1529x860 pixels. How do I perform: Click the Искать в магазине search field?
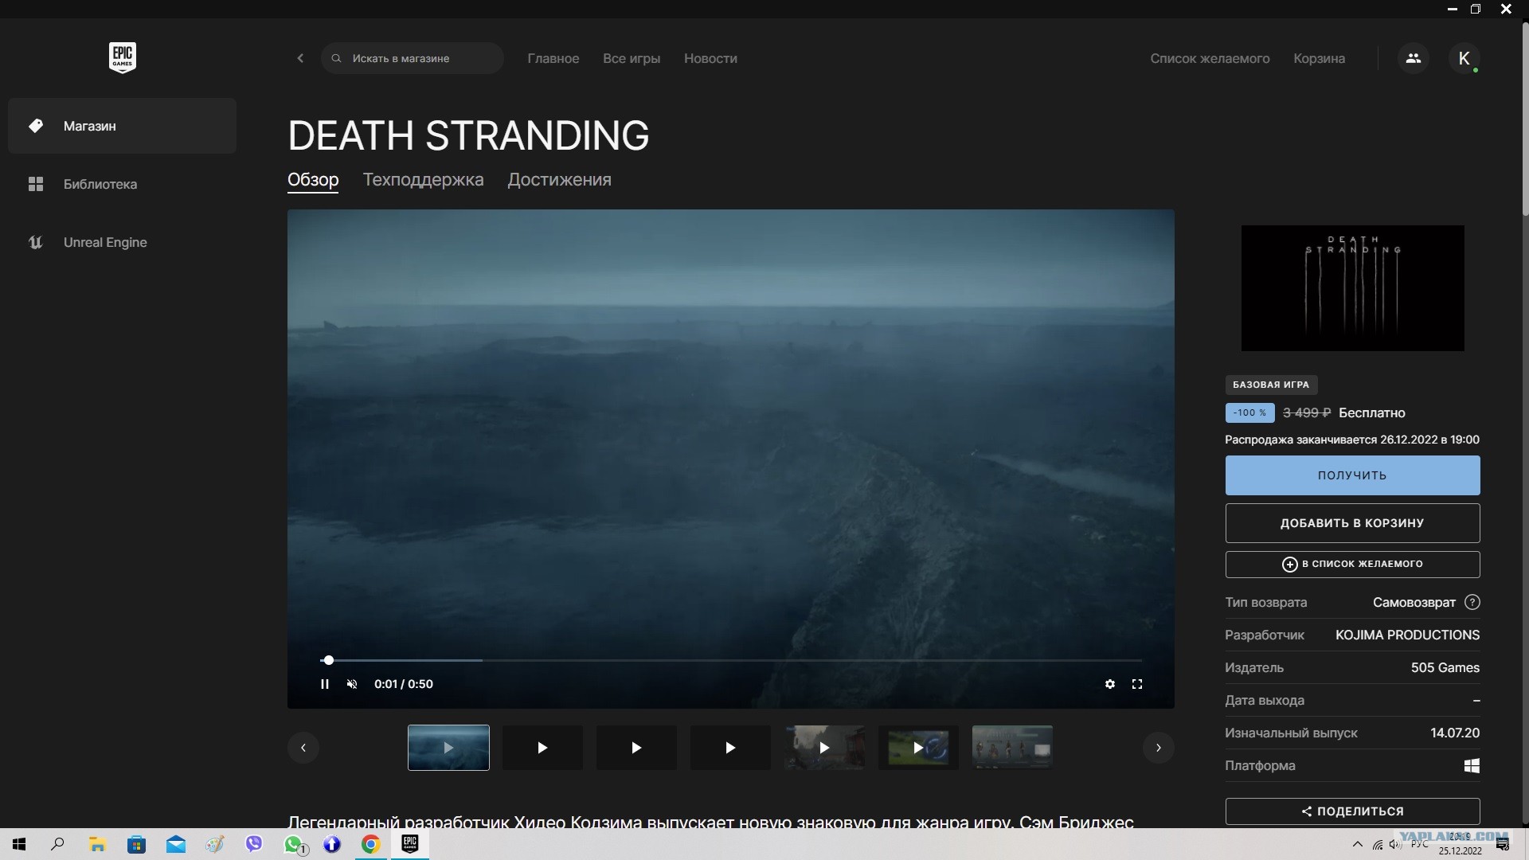pos(413,58)
